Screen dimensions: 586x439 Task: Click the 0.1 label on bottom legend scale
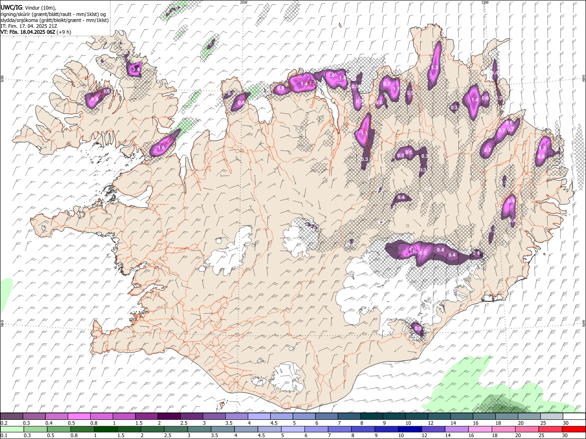point(4,436)
